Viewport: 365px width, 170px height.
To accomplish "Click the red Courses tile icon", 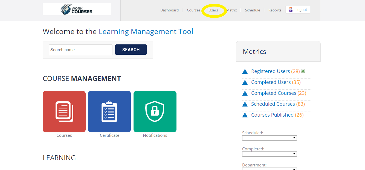I will pos(64,111).
